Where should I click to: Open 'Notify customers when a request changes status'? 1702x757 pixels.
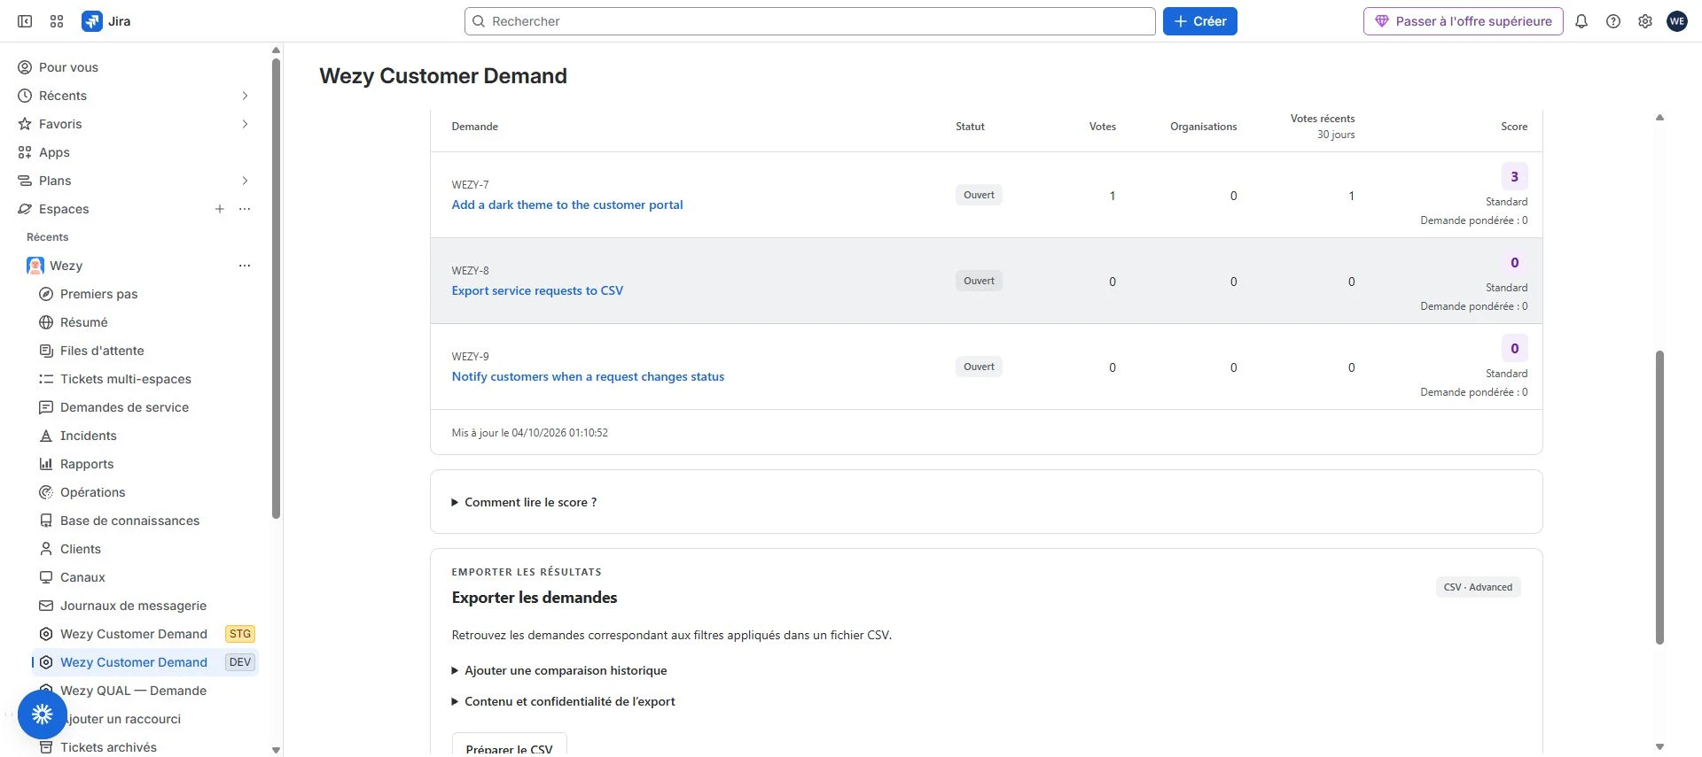click(x=588, y=376)
